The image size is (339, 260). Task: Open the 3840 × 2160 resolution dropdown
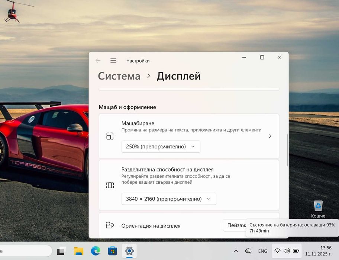[x=169, y=199]
